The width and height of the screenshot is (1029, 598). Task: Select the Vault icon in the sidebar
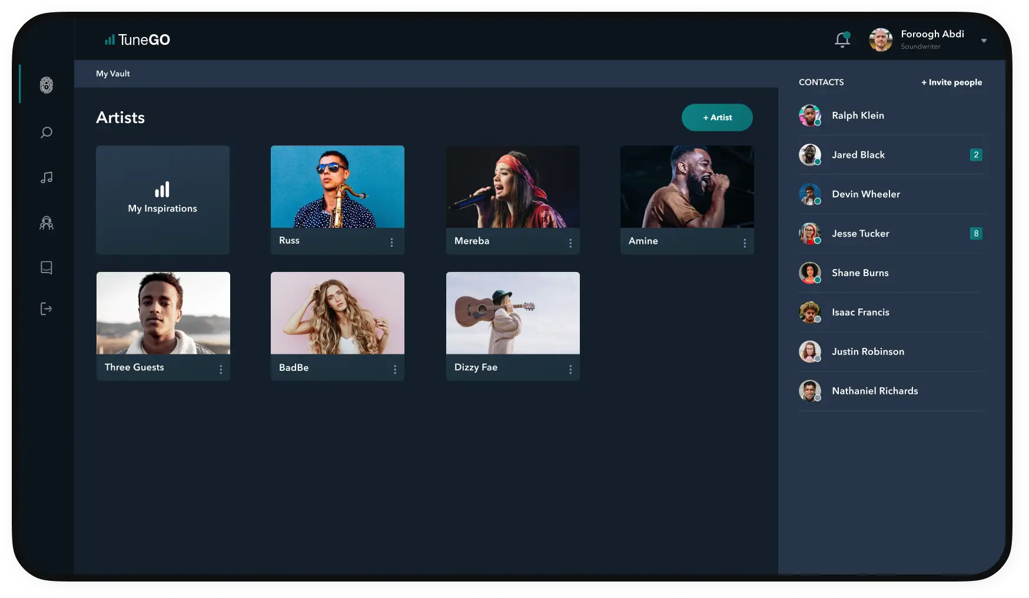46,85
